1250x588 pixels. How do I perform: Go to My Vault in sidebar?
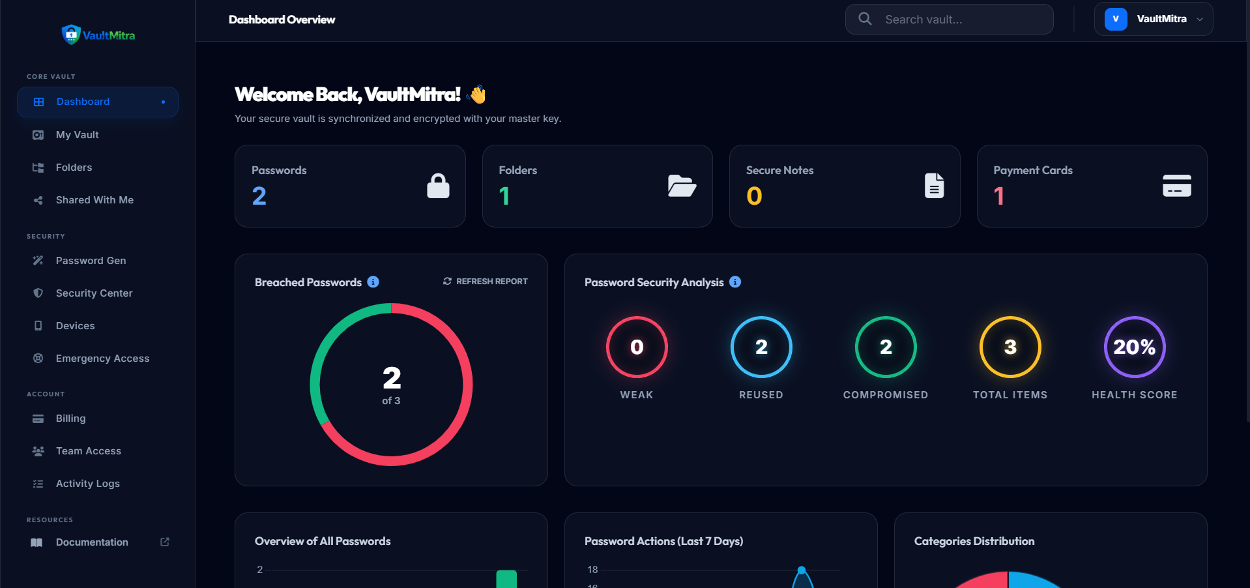(x=98, y=135)
